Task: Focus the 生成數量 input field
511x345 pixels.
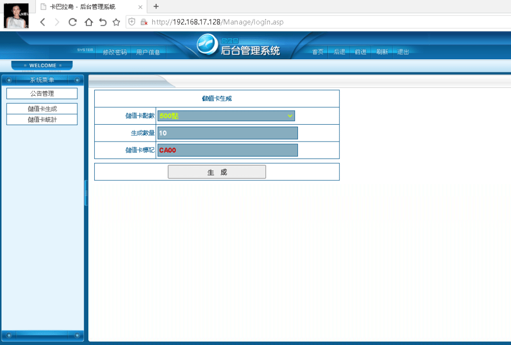Action: [228, 133]
